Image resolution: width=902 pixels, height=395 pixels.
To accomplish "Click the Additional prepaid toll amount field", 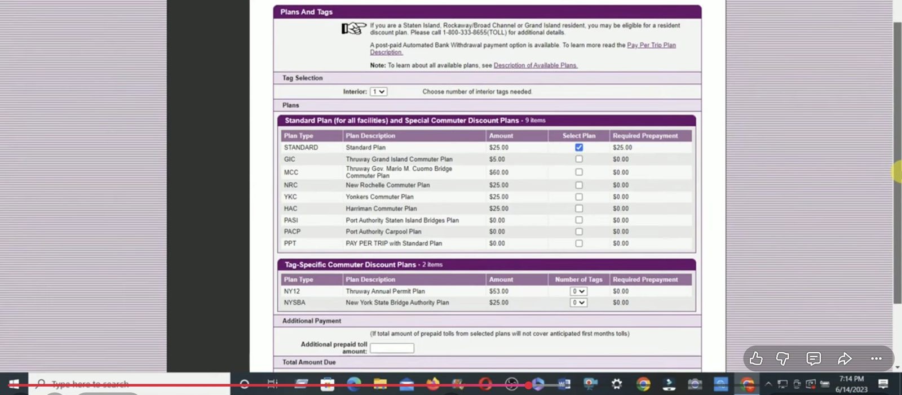I will [392, 348].
